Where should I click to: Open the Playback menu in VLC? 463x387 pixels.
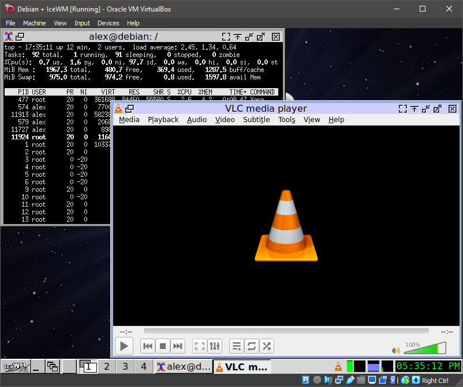pos(163,120)
